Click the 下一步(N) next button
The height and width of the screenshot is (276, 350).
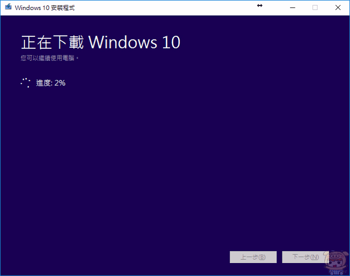point(305,257)
